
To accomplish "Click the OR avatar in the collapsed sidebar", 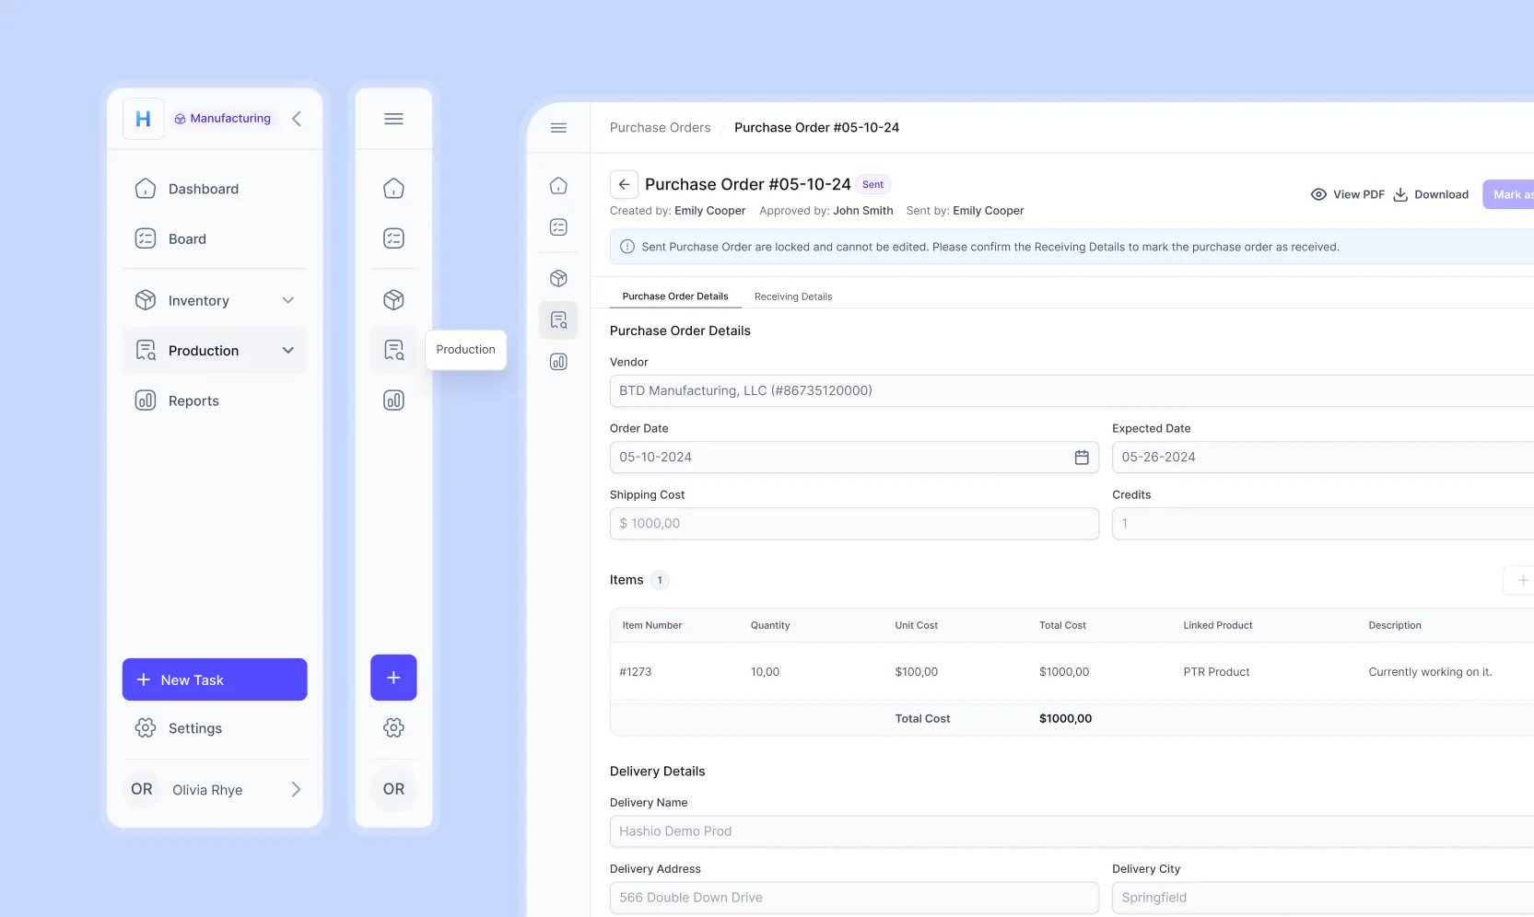I will click(x=393, y=789).
